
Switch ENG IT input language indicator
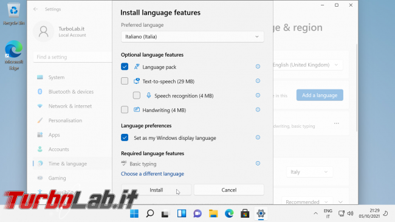(328, 213)
